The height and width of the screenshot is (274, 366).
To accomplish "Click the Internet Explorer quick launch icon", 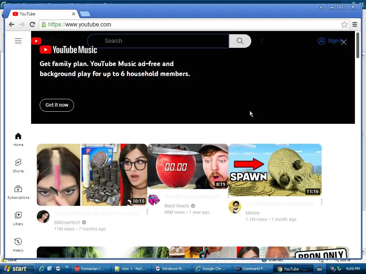I will click(42, 269).
